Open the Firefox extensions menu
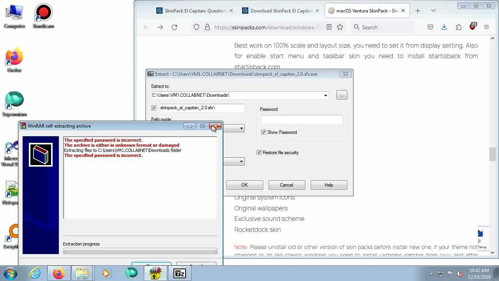This screenshot has width=499, height=281. point(458,27)
